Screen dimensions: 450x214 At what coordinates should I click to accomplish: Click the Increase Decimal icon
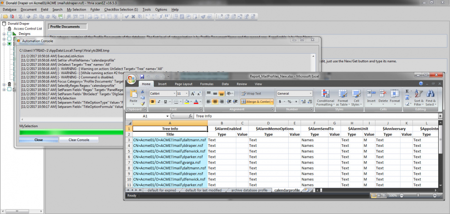[303, 102]
